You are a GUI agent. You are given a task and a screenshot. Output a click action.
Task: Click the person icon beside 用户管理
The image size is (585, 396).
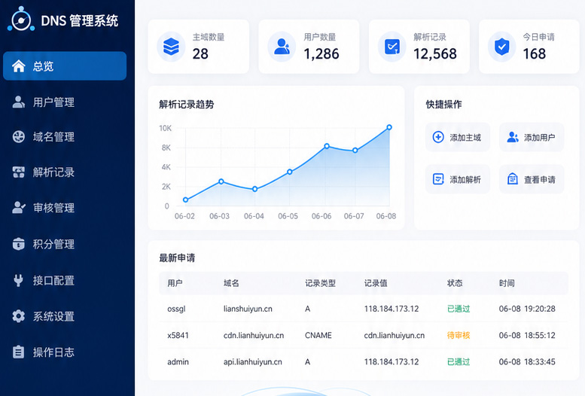coord(18,102)
